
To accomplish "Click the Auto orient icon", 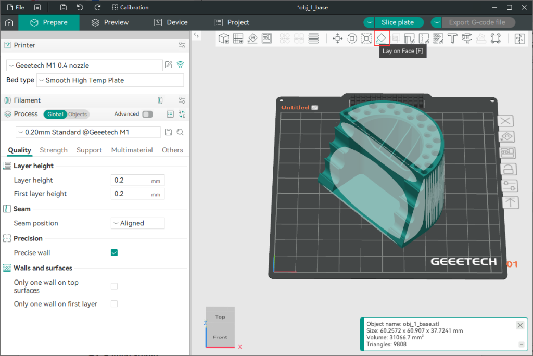I will 252,38.
